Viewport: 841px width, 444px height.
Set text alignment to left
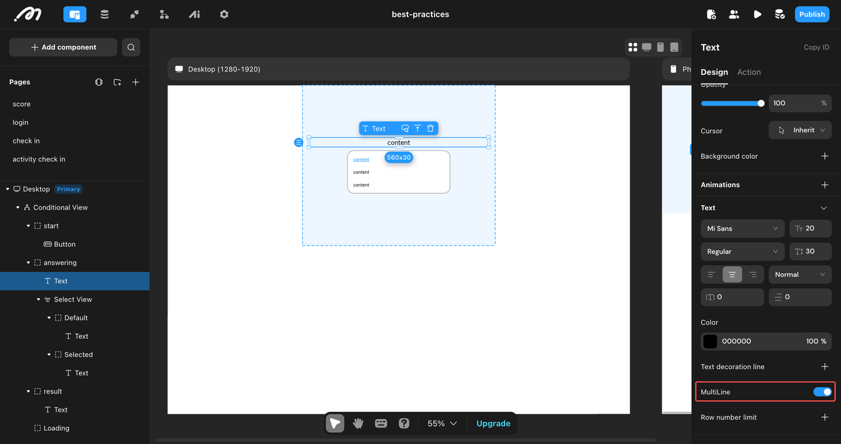click(x=712, y=275)
